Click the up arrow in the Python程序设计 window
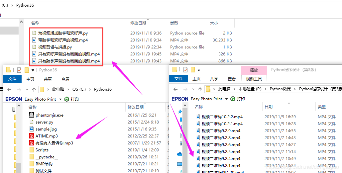The image size is (342, 173). tap(200, 89)
